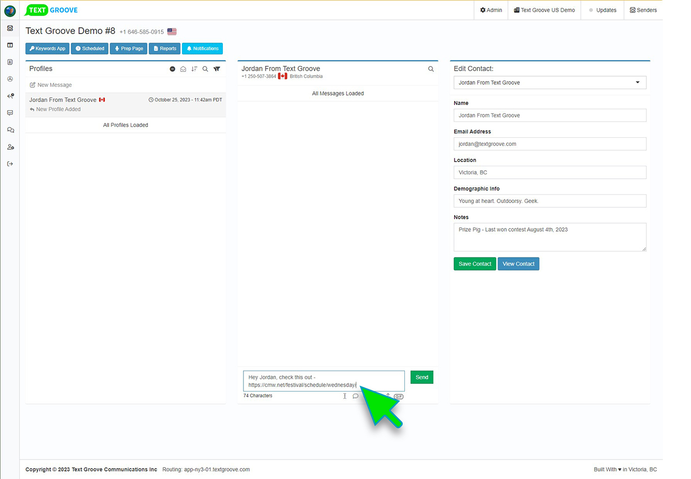Viewport: 691px width, 479px height.
Task: Open the single chat bubble sidebar icon
Action: click(x=10, y=113)
